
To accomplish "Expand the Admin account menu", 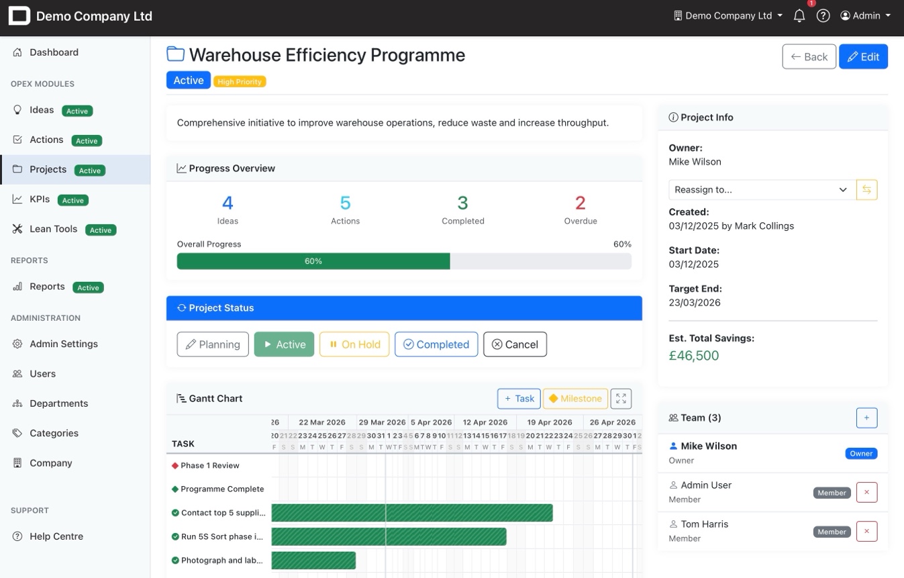I will tap(865, 15).
